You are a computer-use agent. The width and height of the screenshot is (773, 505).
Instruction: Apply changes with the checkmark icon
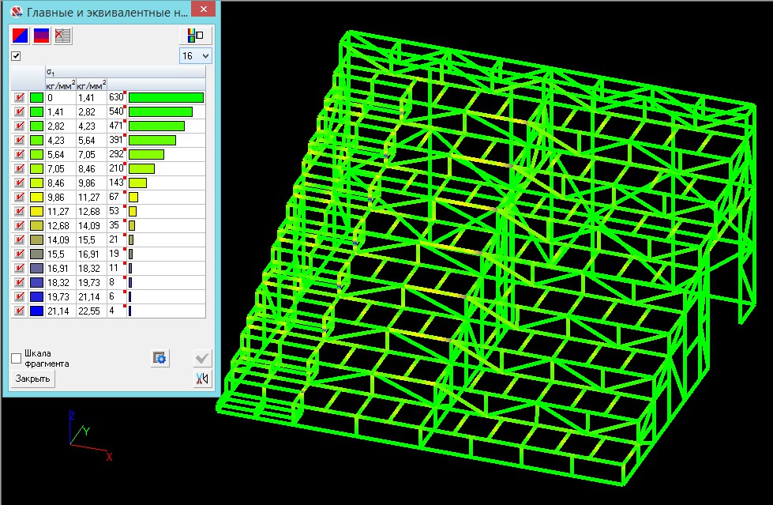click(x=201, y=358)
